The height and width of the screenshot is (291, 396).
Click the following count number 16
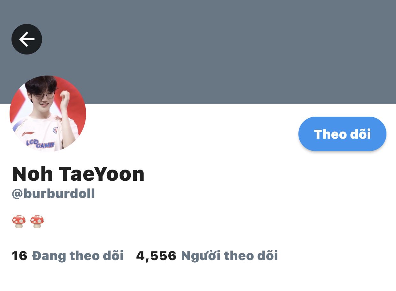click(x=19, y=256)
